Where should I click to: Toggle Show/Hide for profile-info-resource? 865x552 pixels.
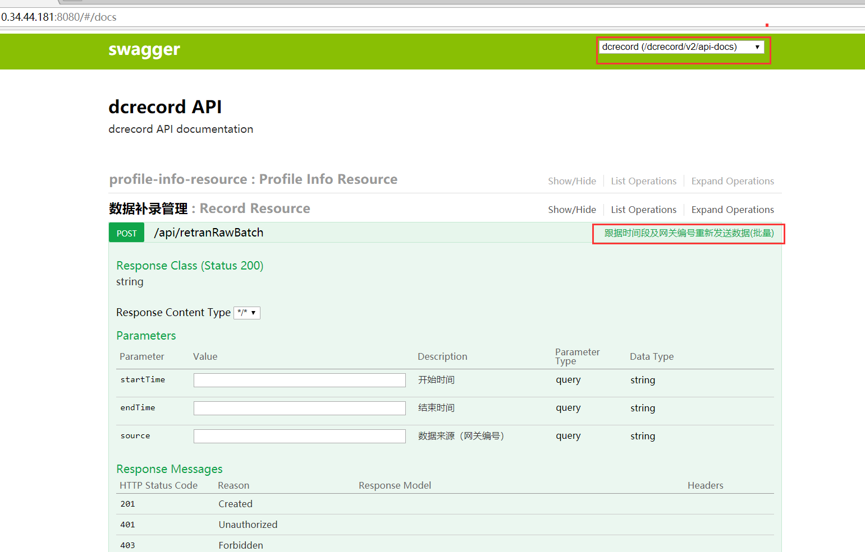571,181
